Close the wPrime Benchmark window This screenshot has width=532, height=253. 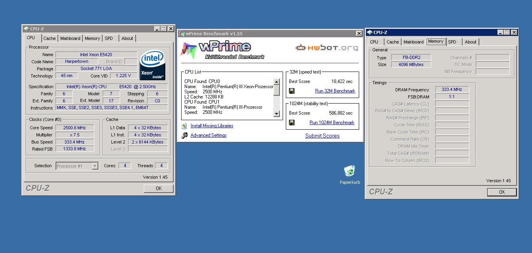[359, 34]
